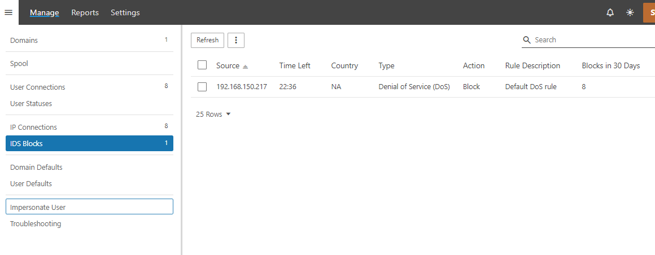Expand the 25 Rows dropdown
Viewport: 655px width, 255px height.
pos(213,114)
